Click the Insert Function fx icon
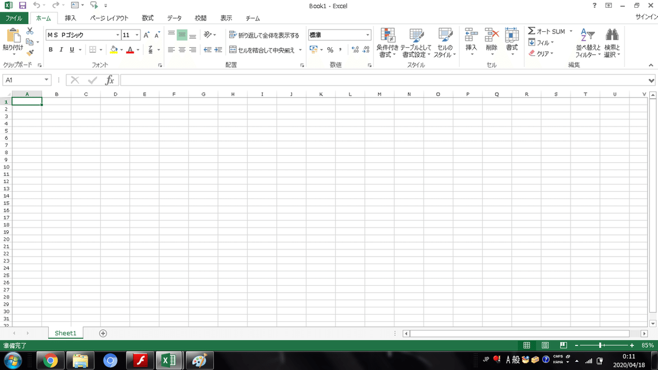 110,80
